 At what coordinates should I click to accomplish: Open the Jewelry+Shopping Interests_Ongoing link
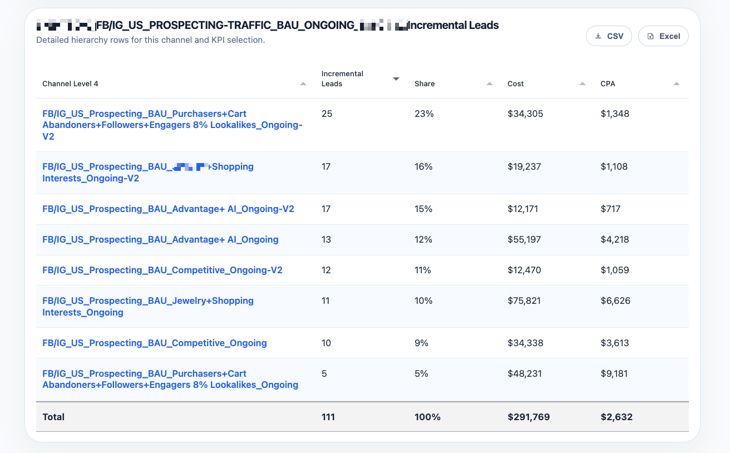coord(148,307)
